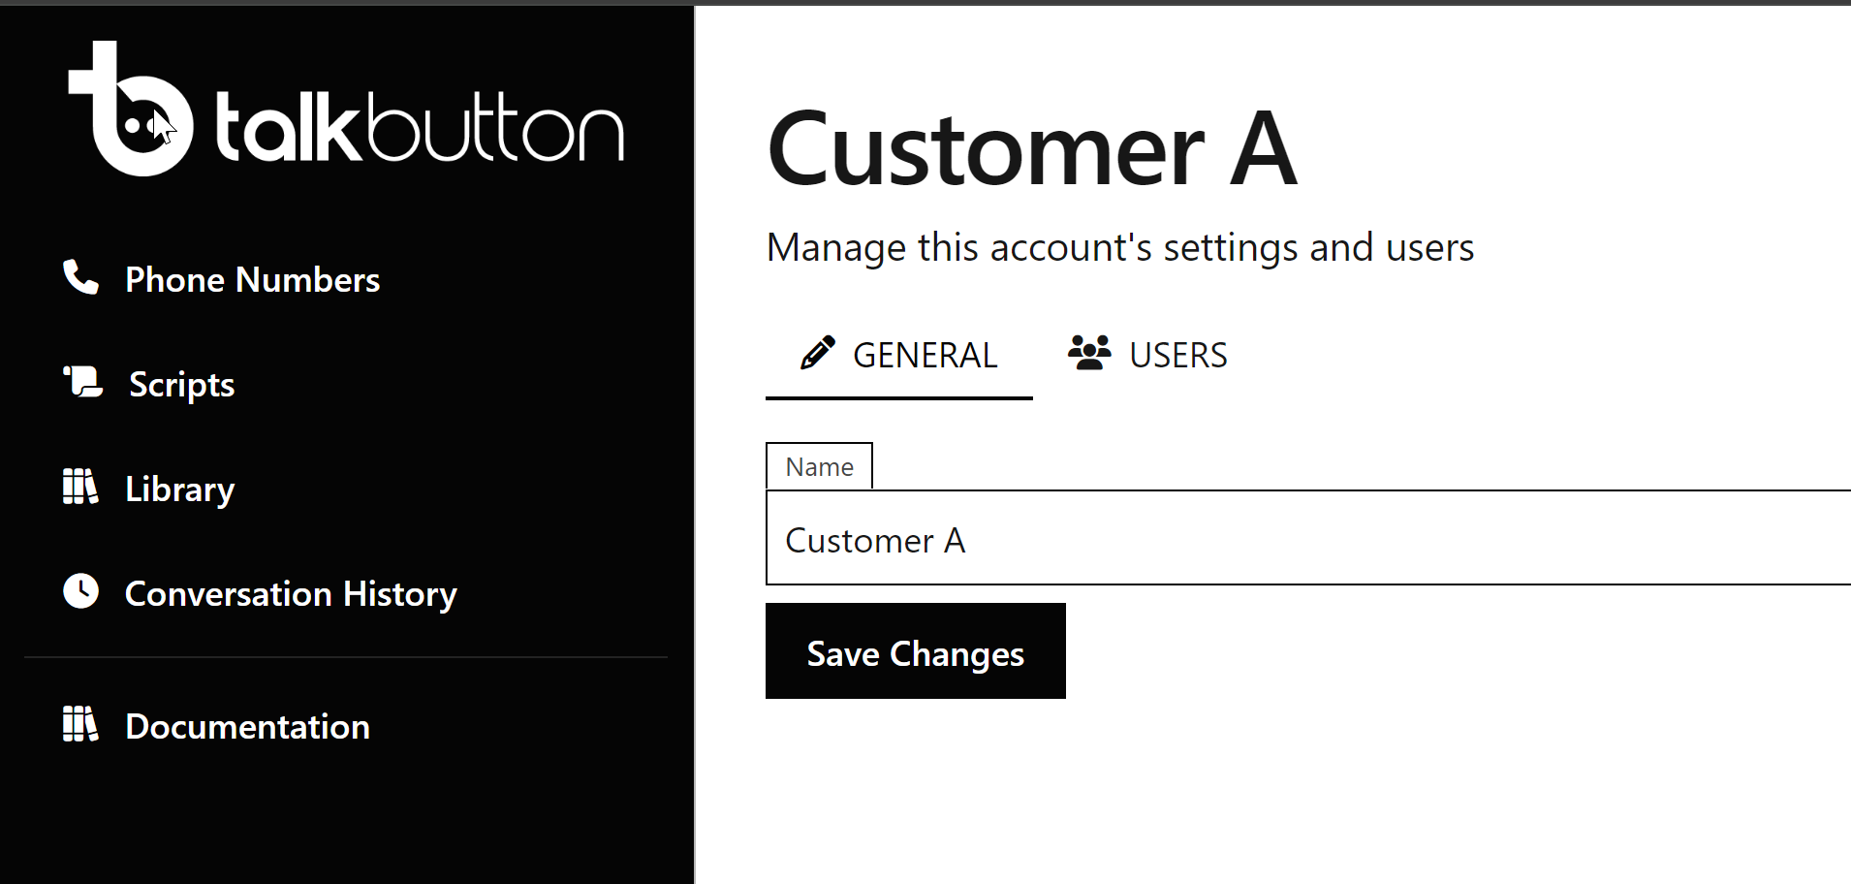Open the Library section
The height and width of the screenshot is (884, 1851).
coord(179,489)
